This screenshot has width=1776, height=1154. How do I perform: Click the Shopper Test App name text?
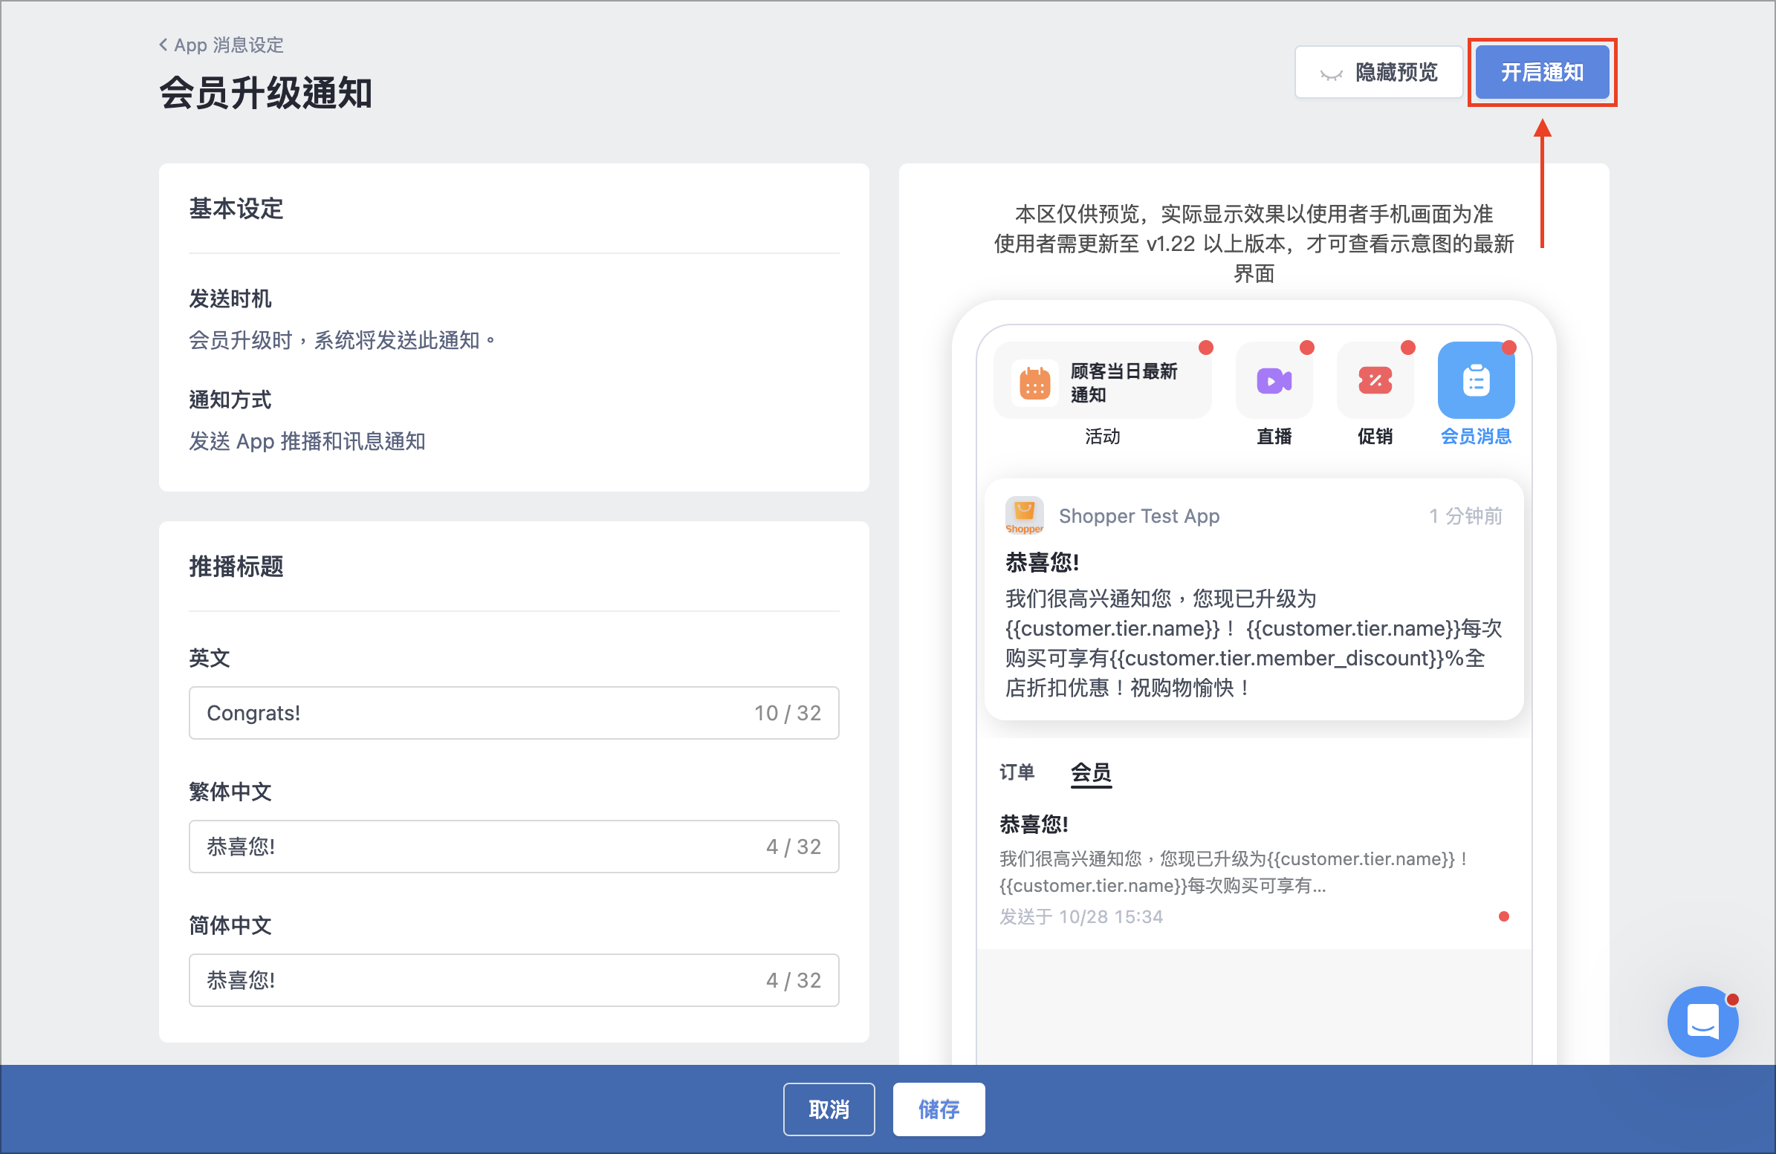click(x=1138, y=516)
